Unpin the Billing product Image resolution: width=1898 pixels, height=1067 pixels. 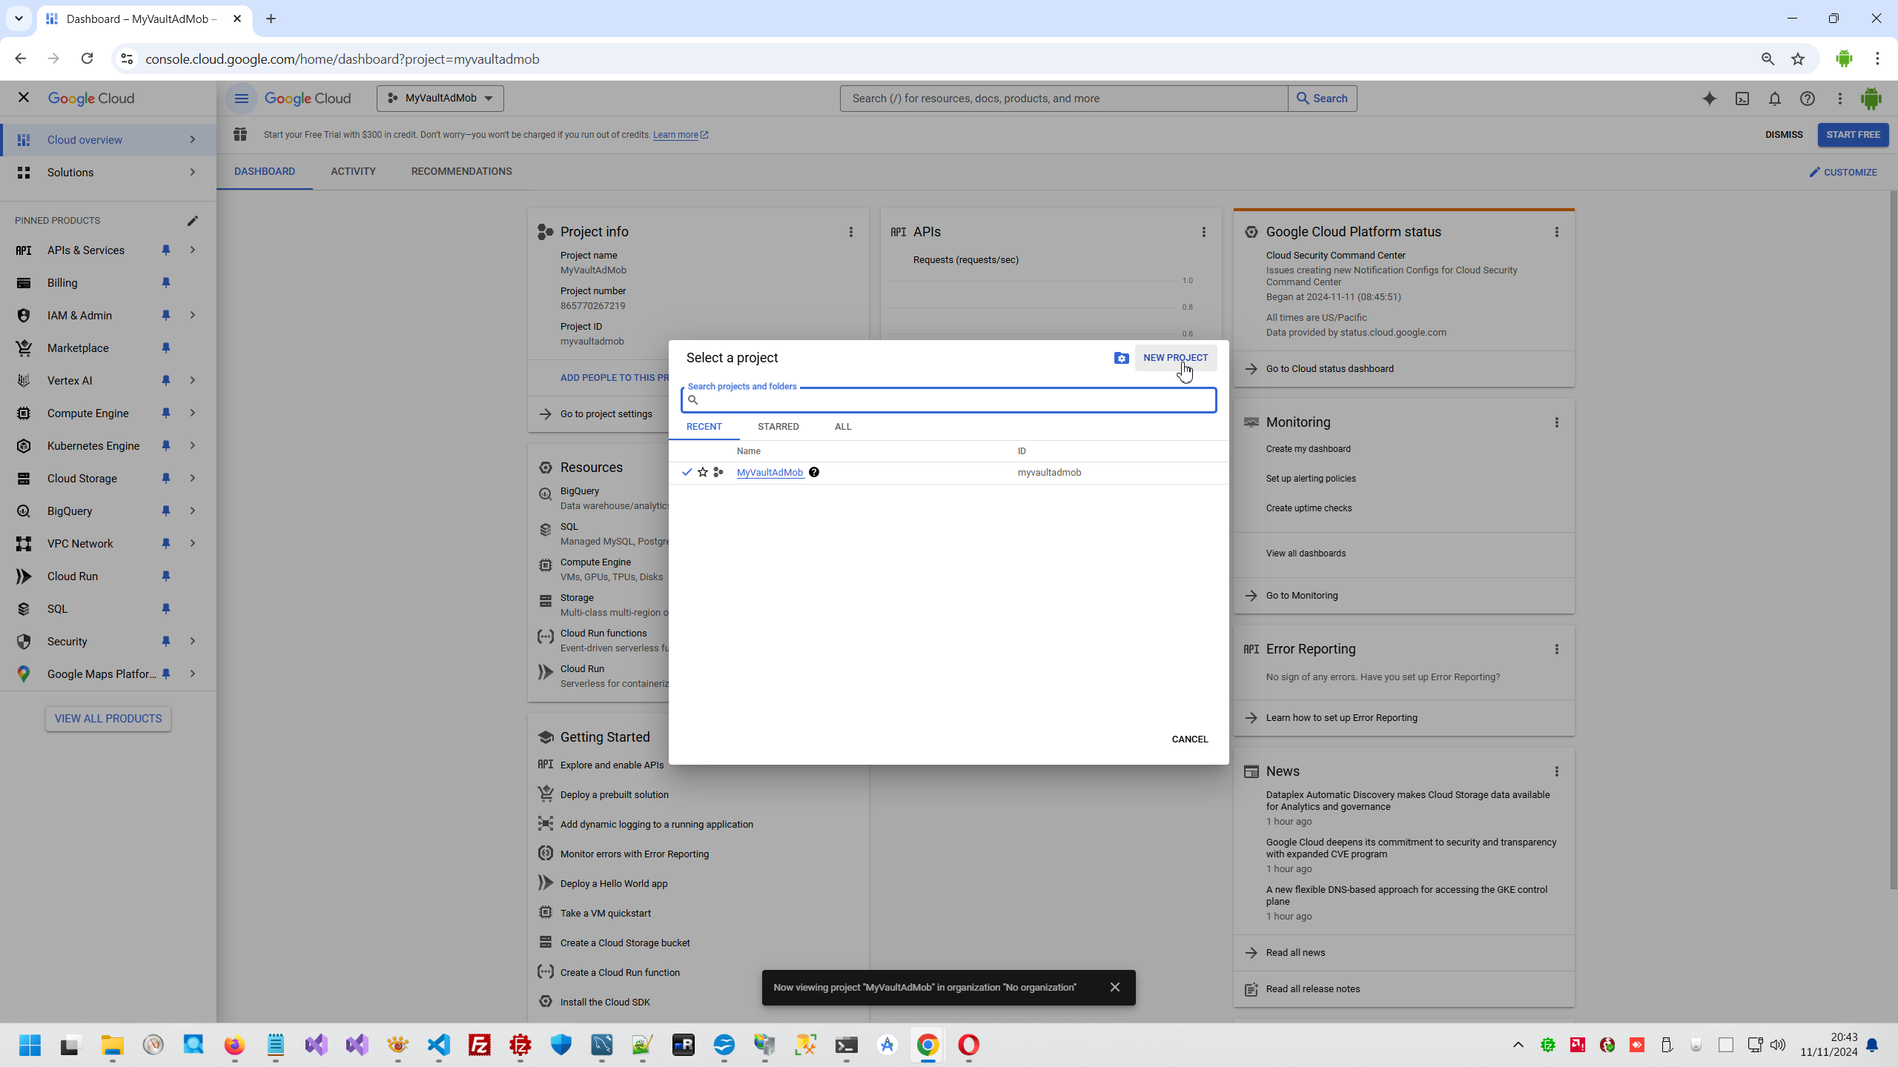(x=166, y=283)
